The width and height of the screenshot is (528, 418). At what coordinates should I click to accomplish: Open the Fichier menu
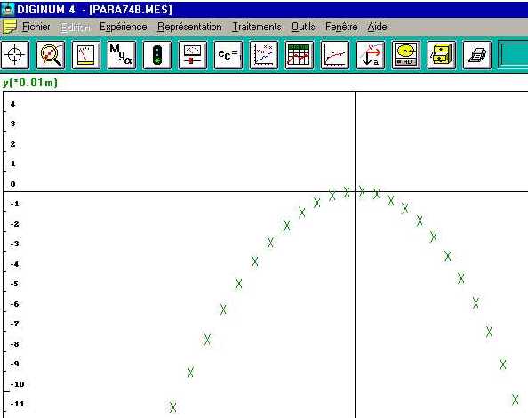coord(36,27)
